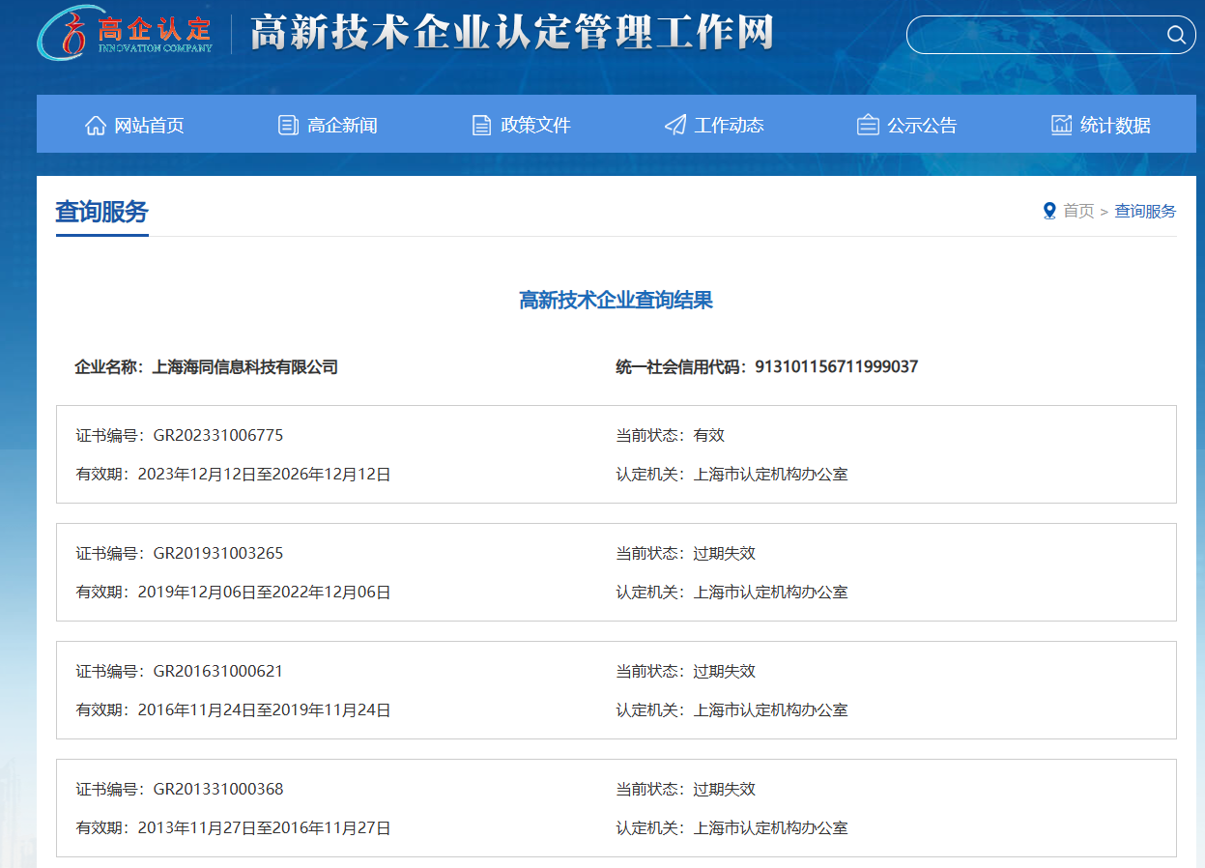Select validity 2019年12月06日至2022年12月06日
Screen dimensions: 1205x868
[x=265, y=593]
